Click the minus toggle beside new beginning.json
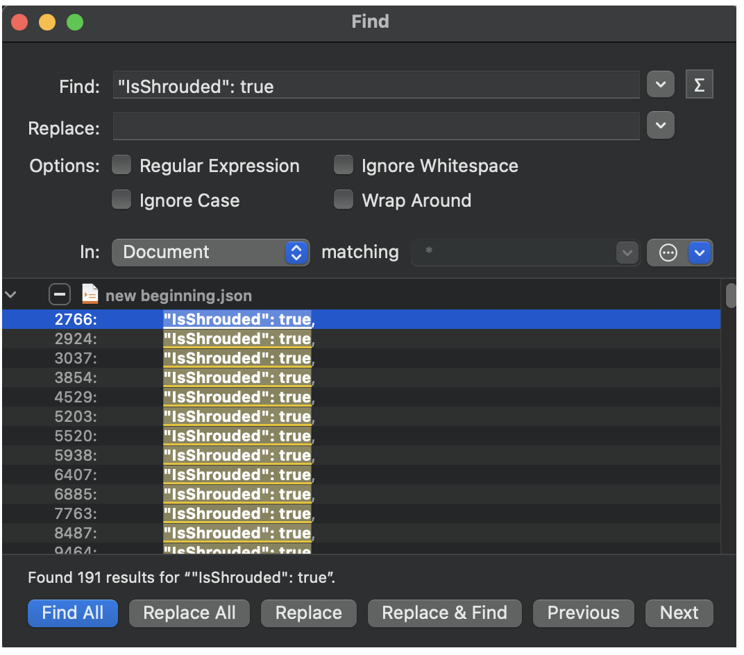744x655 pixels. (60, 295)
